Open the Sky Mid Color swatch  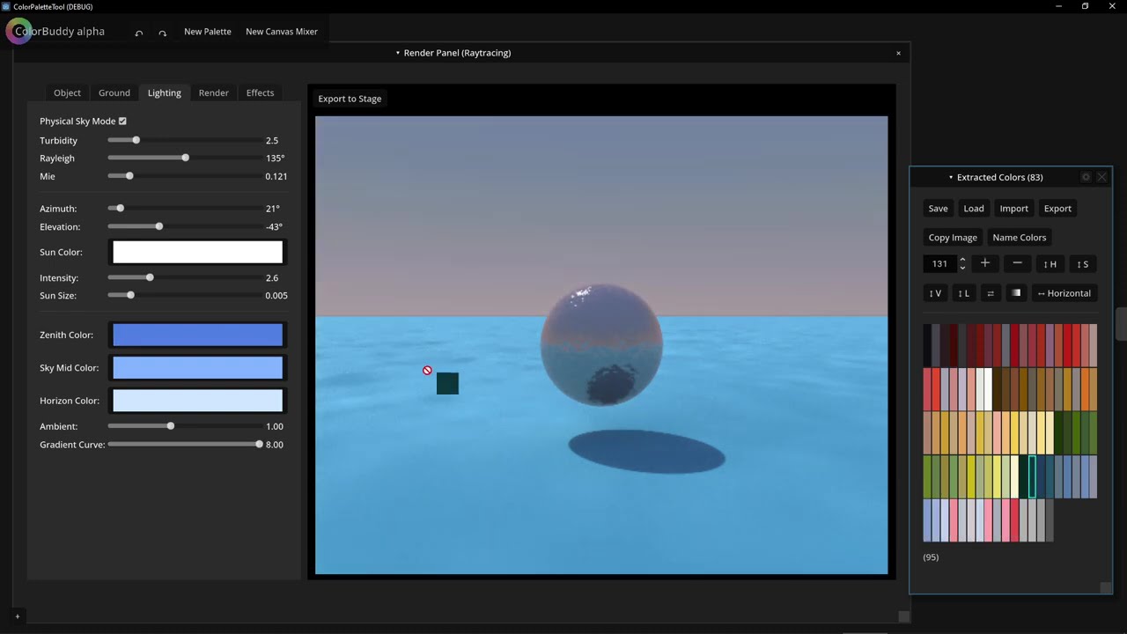197,368
